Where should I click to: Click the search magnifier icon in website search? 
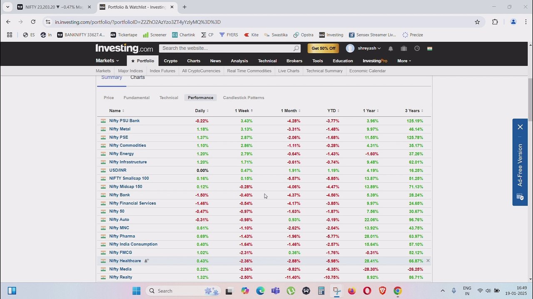pos(296,49)
